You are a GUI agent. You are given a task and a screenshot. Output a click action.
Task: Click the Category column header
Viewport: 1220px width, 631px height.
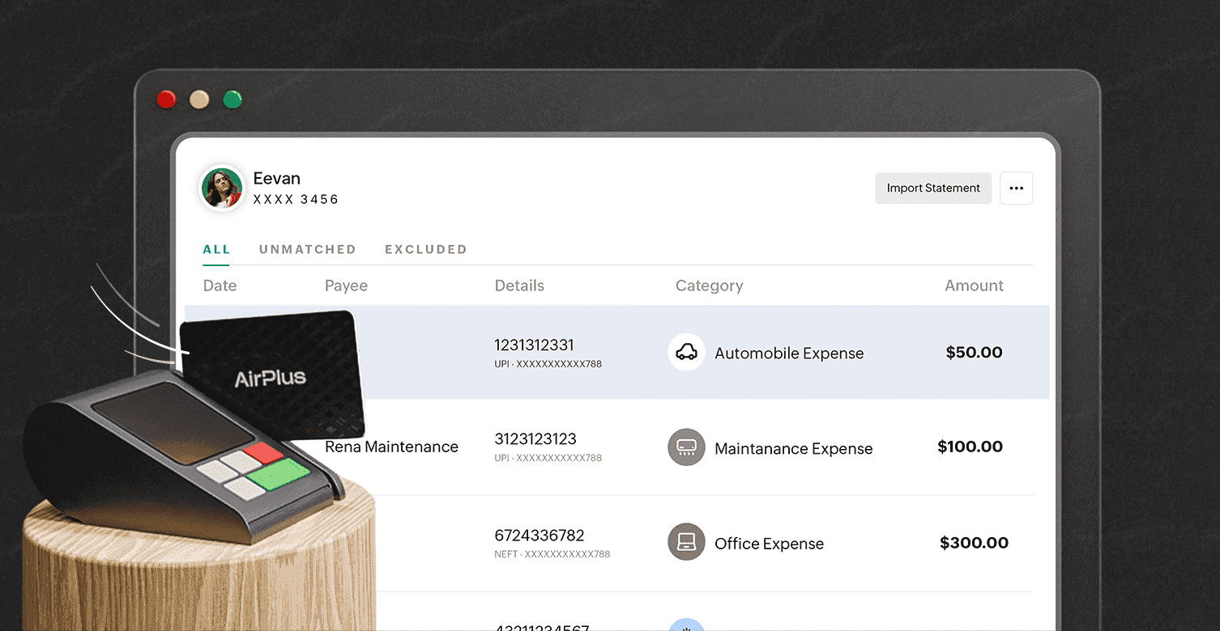[709, 286]
